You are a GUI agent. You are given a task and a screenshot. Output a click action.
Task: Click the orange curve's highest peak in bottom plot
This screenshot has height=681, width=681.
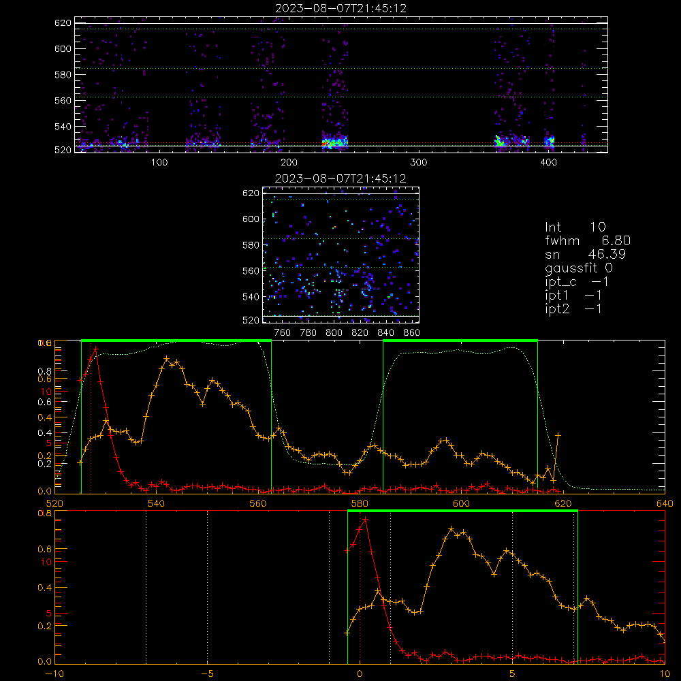[x=452, y=529]
